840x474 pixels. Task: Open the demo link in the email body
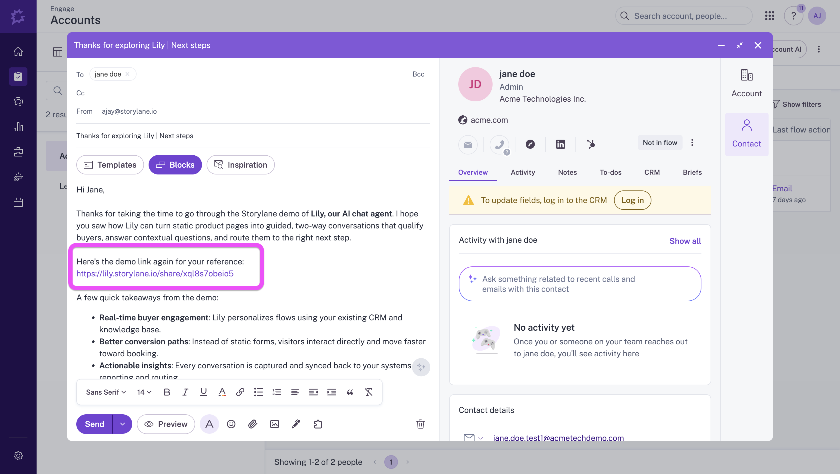[x=155, y=274]
